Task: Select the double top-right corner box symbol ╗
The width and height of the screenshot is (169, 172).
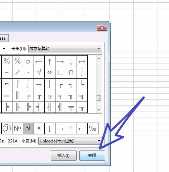Action: pos(82,96)
